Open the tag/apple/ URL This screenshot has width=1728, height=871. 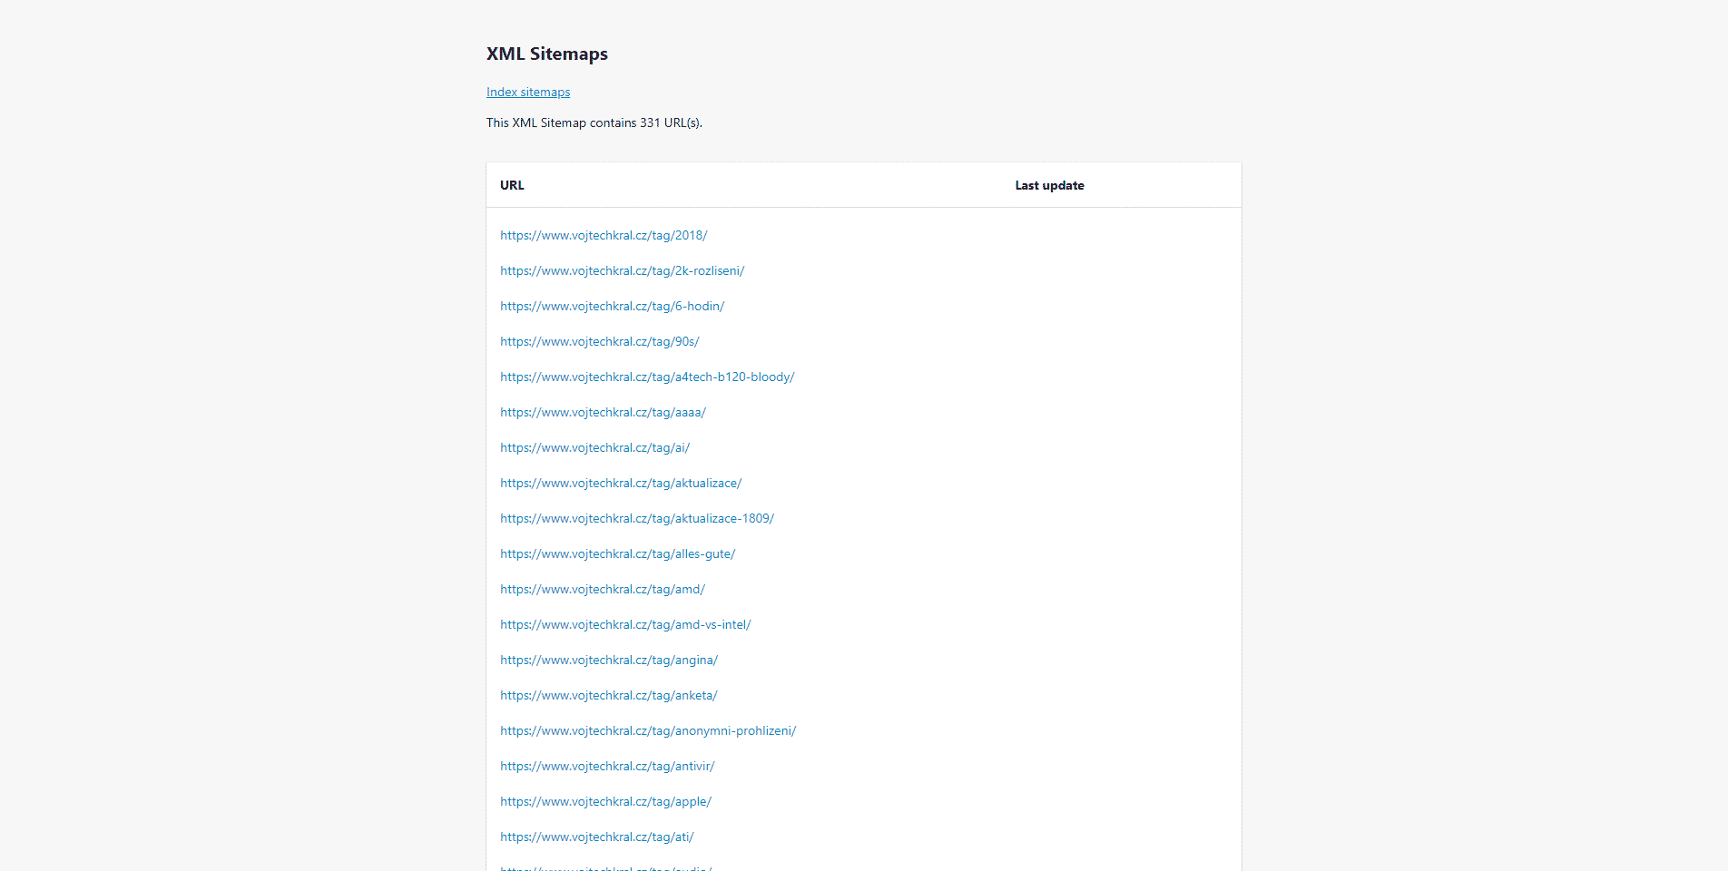(605, 802)
